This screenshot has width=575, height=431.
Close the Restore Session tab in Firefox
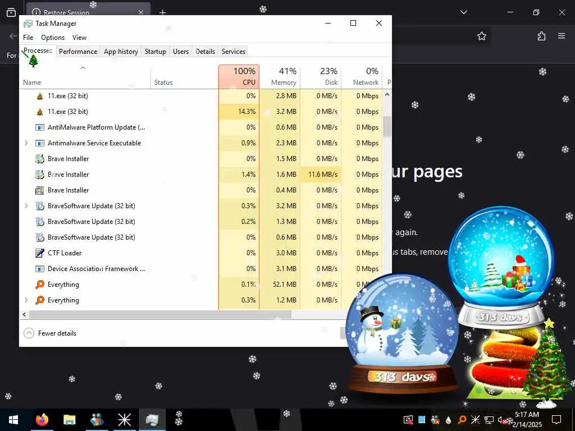[x=141, y=12]
